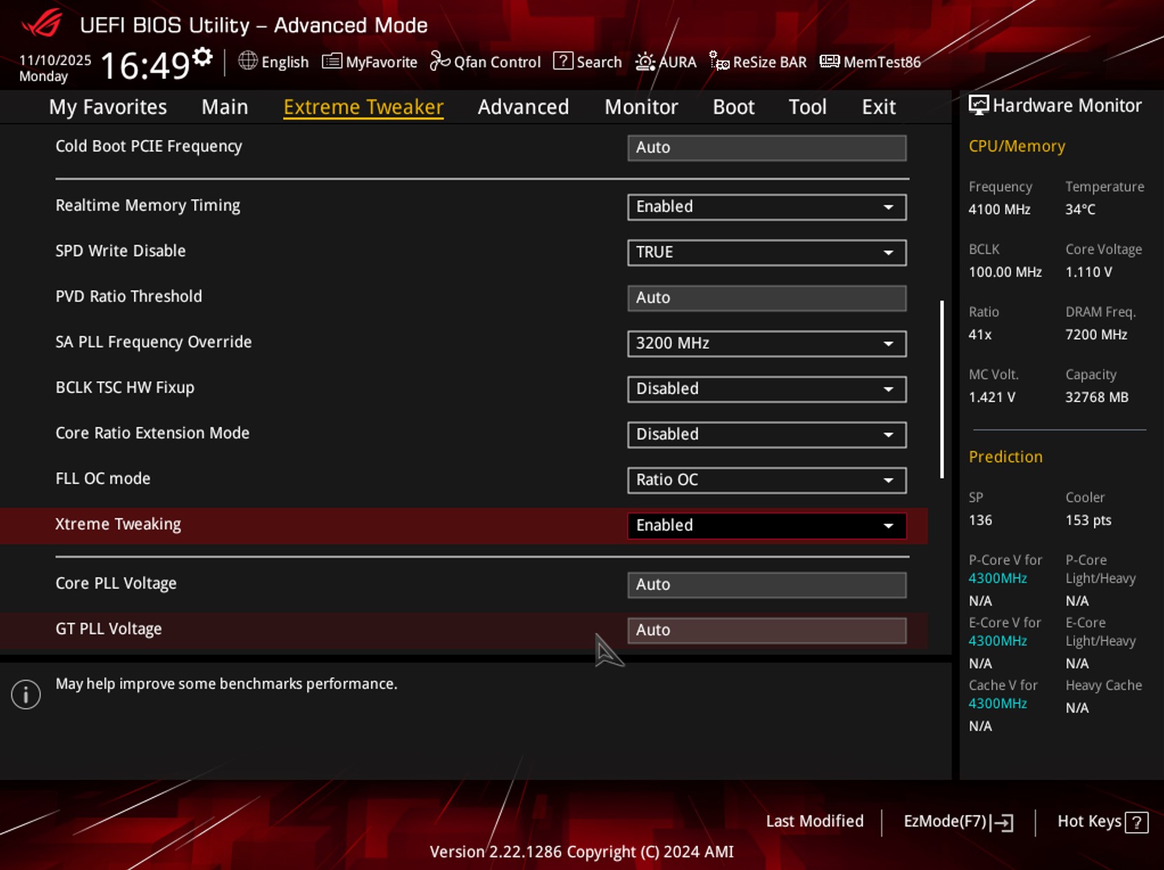Image resolution: width=1164 pixels, height=870 pixels.
Task: Click the Search question mark icon
Action: (562, 61)
